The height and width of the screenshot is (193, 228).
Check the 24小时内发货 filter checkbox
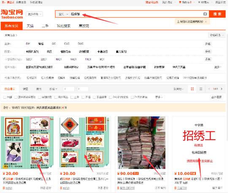tap(110, 97)
